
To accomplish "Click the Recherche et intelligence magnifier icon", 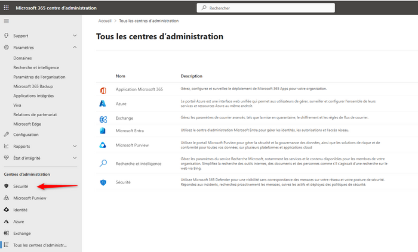I will pos(103,163).
